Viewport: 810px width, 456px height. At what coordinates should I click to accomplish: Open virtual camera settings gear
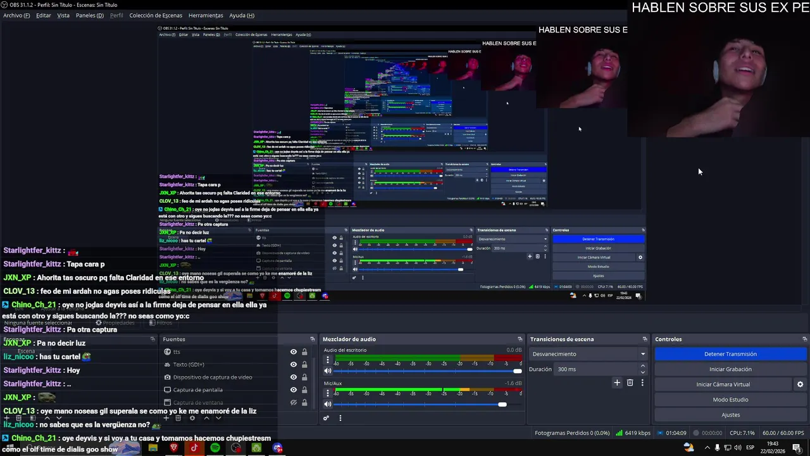[x=800, y=384]
